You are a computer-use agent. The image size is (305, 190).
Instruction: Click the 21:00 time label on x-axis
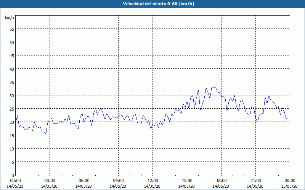[255, 181]
